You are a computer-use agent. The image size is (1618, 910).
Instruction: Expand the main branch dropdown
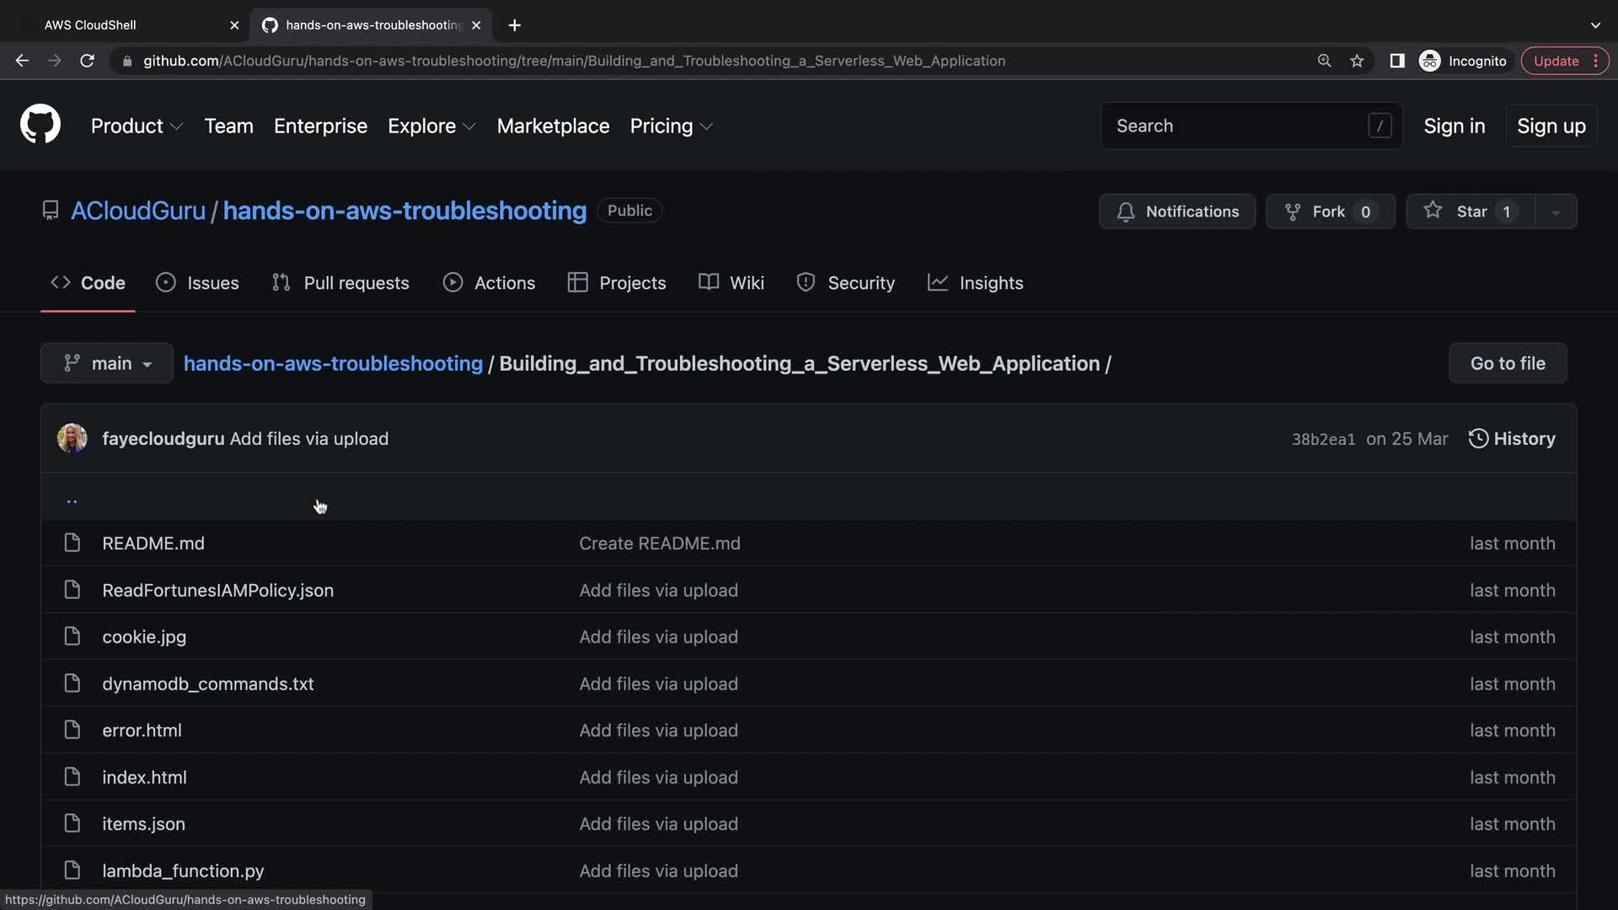(x=107, y=363)
